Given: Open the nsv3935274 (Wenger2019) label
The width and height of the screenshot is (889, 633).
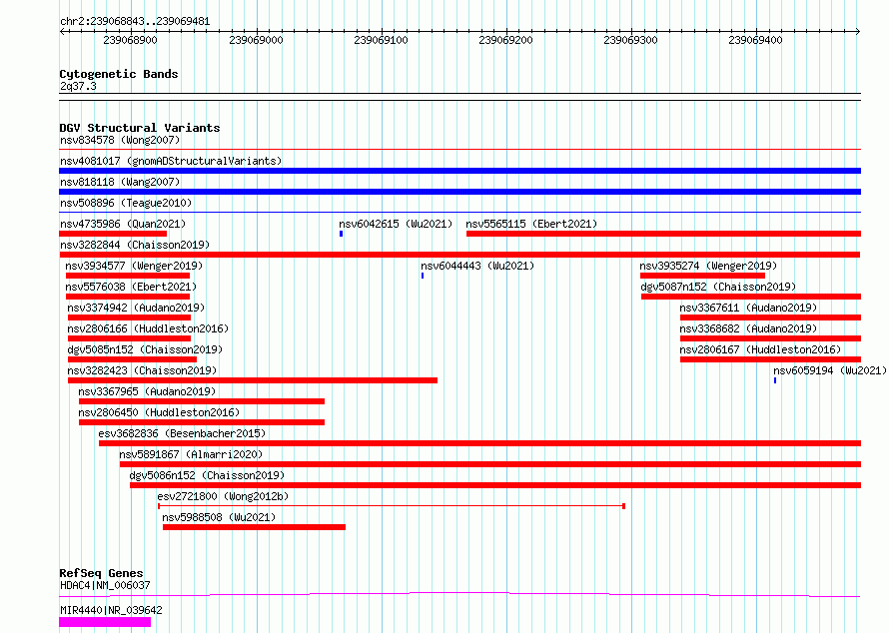Looking at the screenshot, I should click(708, 266).
